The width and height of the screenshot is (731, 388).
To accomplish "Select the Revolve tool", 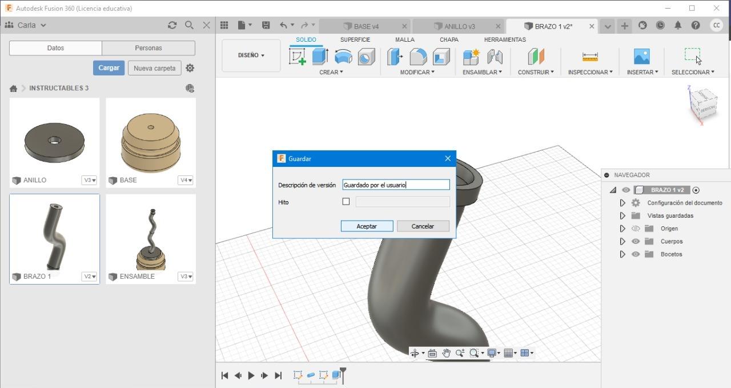I will [343, 57].
